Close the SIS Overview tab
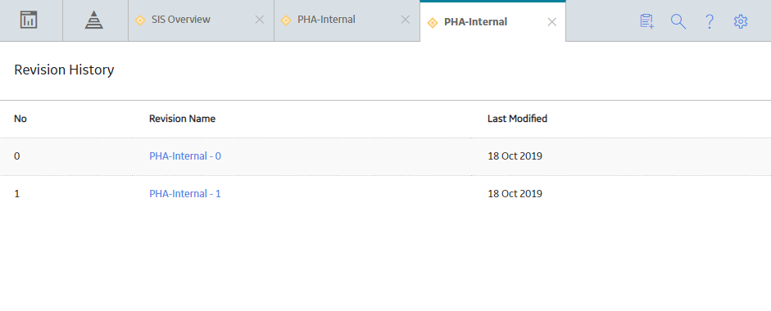The height and width of the screenshot is (311, 771). [x=259, y=20]
